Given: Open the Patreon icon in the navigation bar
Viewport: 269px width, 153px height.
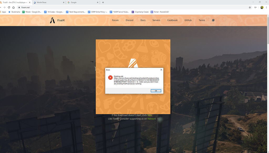Looking at the screenshot, I should (213, 20).
